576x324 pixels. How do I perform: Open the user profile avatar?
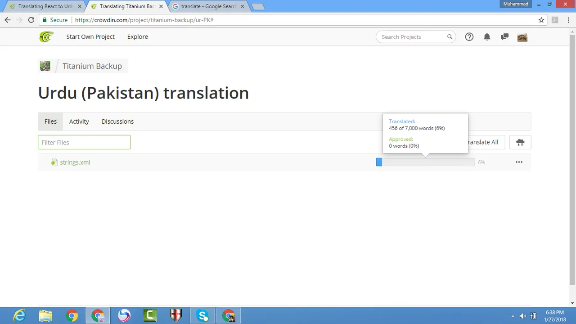tap(522, 37)
